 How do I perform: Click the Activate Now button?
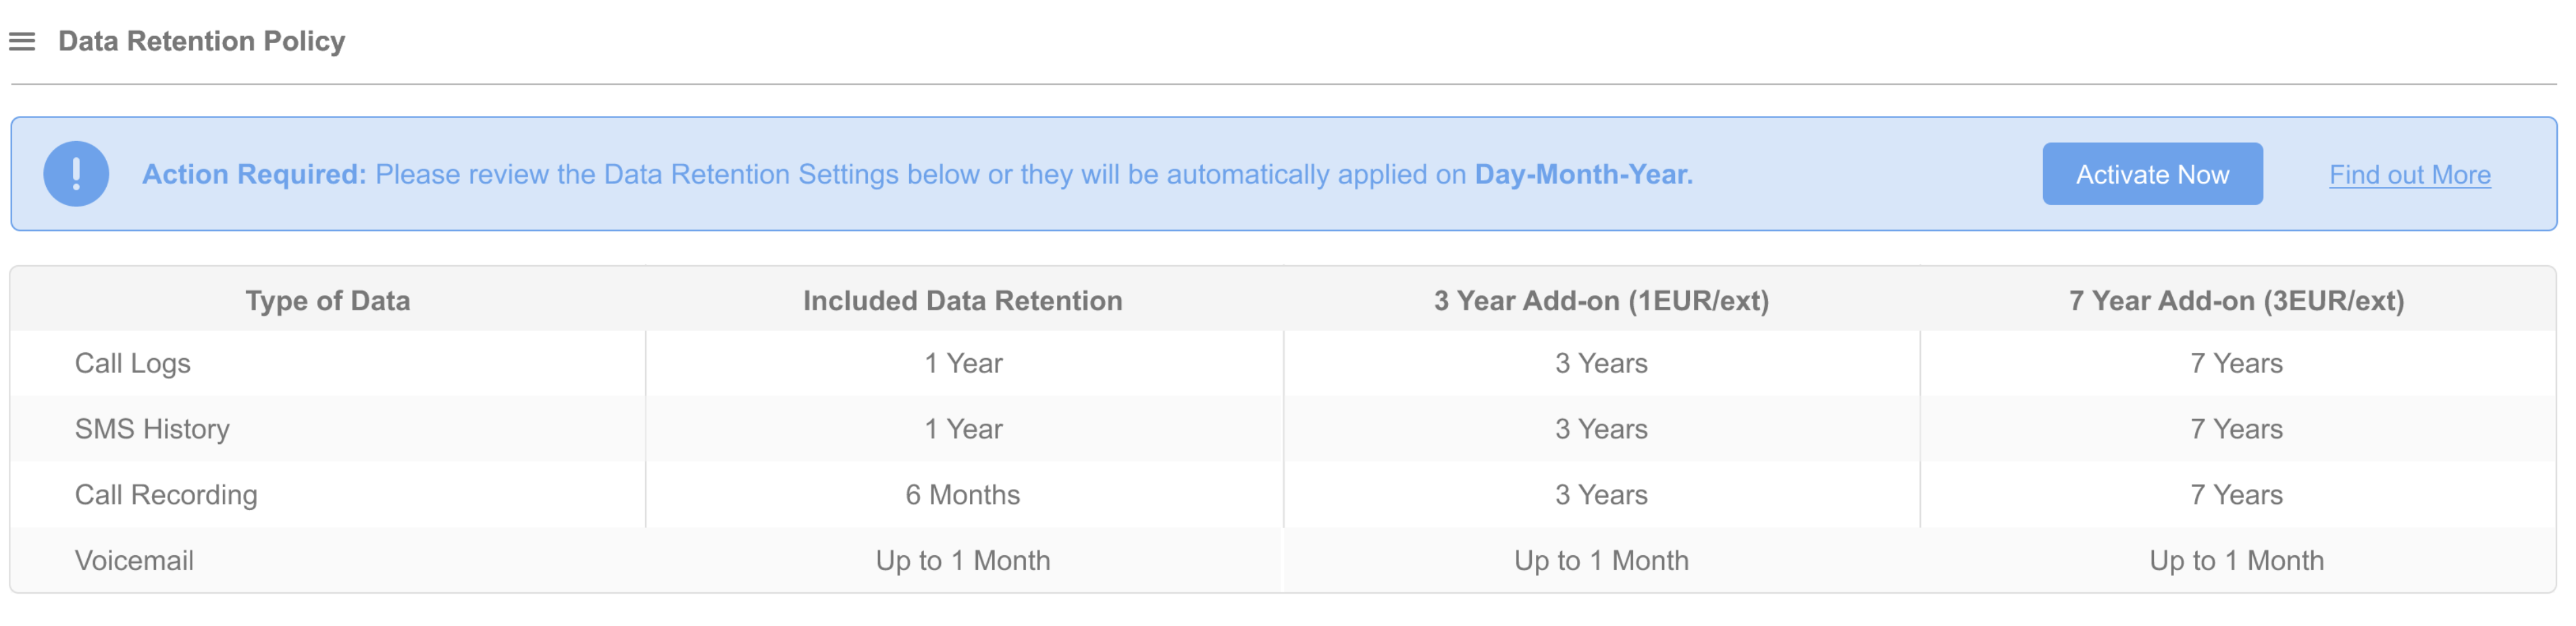click(2152, 174)
